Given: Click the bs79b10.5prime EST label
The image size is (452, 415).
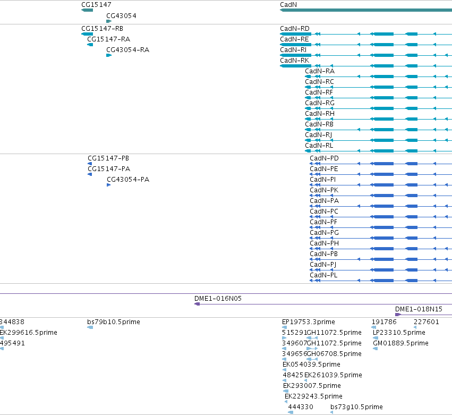Looking at the screenshot, I should pos(114,322).
